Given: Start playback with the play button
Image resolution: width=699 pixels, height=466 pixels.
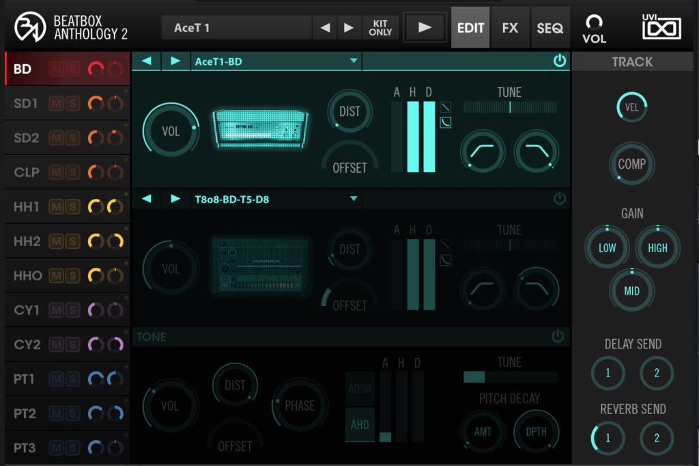Looking at the screenshot, I should tap(425, 28).
